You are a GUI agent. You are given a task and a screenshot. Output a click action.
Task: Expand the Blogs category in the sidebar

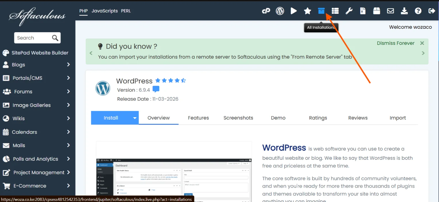19,65
